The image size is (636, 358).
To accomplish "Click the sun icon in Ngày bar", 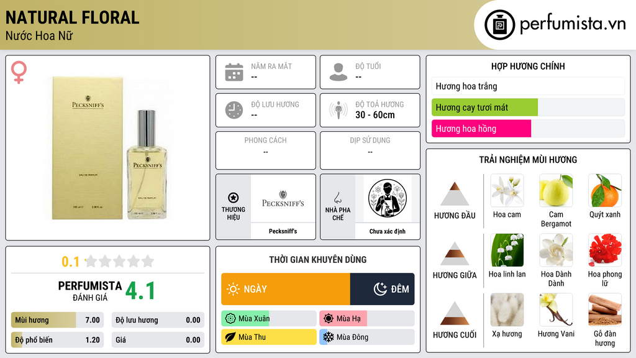I will (x=234, y=289).
